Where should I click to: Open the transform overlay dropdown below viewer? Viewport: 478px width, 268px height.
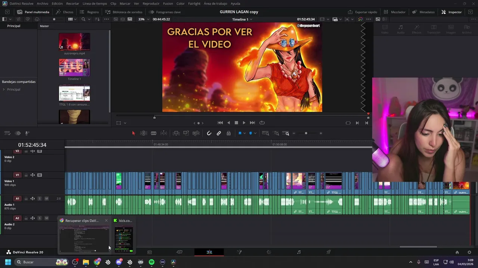[x=125, y=123]
